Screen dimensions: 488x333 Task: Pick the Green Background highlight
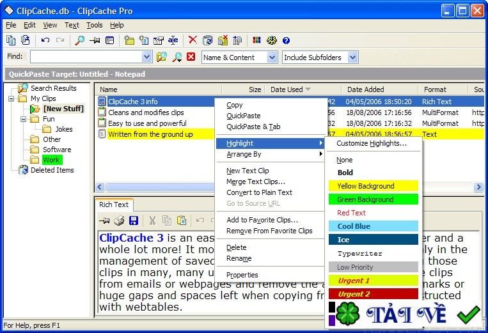click(x=373, y=199)
